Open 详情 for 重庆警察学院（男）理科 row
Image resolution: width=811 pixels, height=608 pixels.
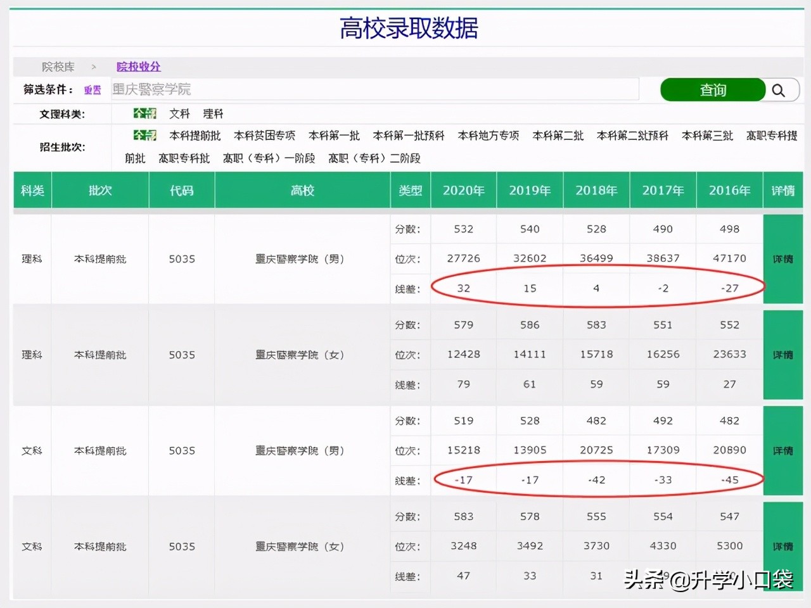(x=782, y=258)
